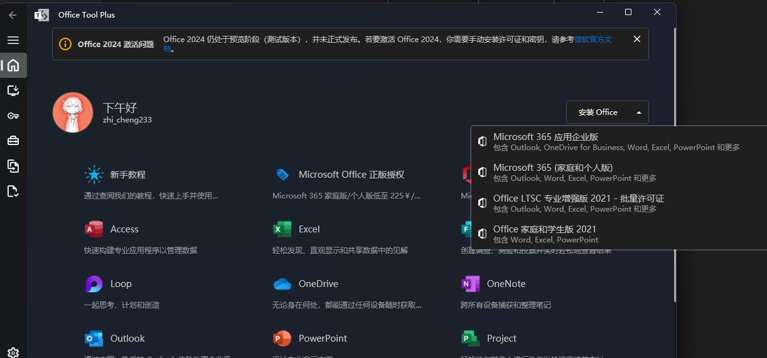767x358 pixels.
Task: Click the username zhi_cheng233
Action: (x=127, y=119)
